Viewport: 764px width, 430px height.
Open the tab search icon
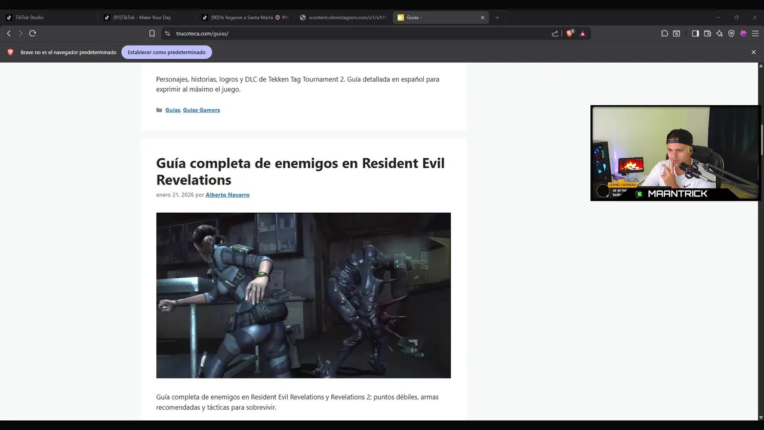[676, 33]
